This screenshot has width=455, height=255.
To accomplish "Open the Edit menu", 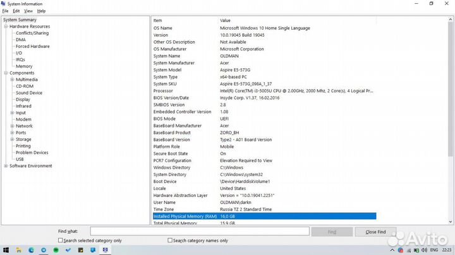I will 16,11.
